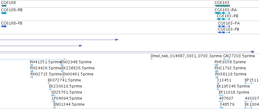Select the second purple arrow's arrowhead
Image resolution: width=259 pixels, height=109 pixels.
pos(81,46)
